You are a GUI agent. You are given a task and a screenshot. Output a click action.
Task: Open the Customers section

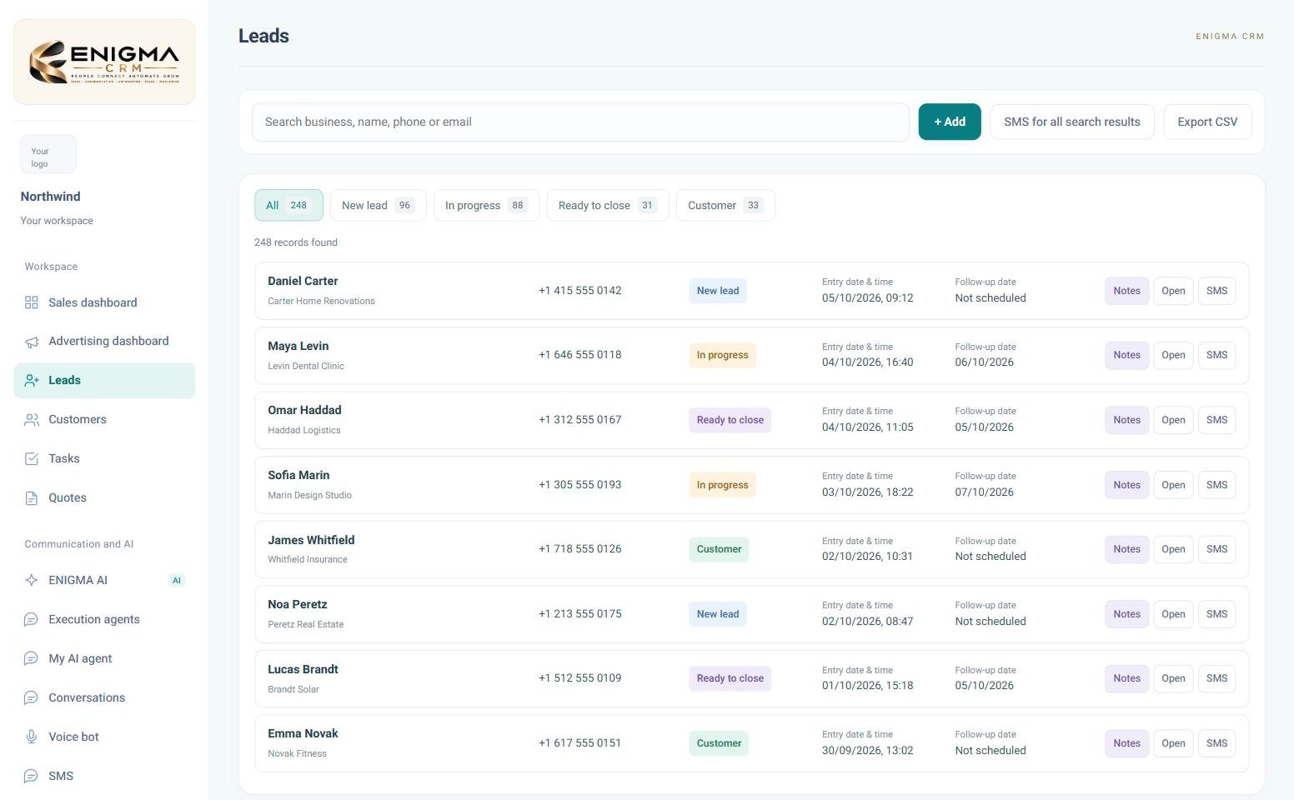[104, 420]
